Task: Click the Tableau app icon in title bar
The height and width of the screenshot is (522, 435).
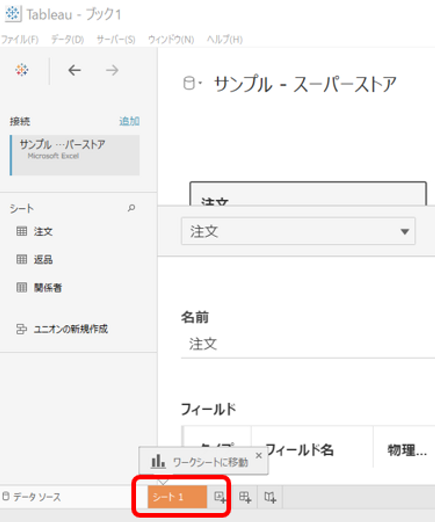Action: (13, 14)
